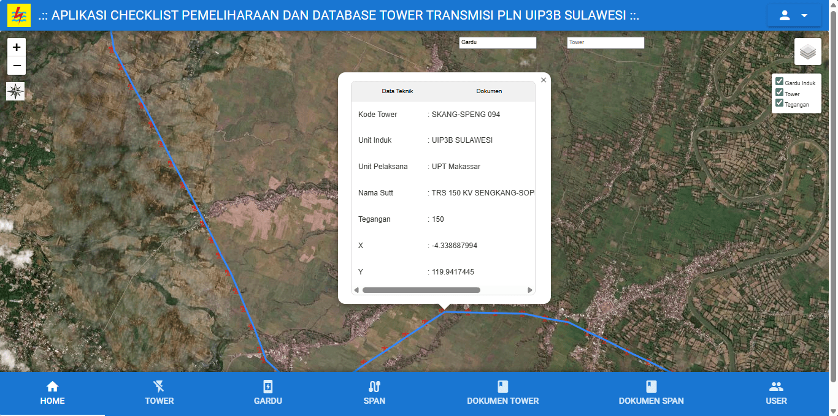This screenshot has width=838, height=416.
Task: Reset map rotation with compass icon
Action: click(x=15, y=91)
